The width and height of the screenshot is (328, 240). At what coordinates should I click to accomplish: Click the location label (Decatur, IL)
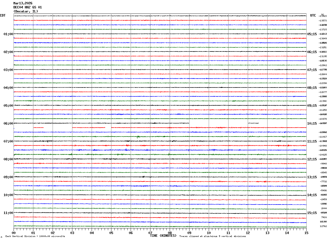pos(26,11)
